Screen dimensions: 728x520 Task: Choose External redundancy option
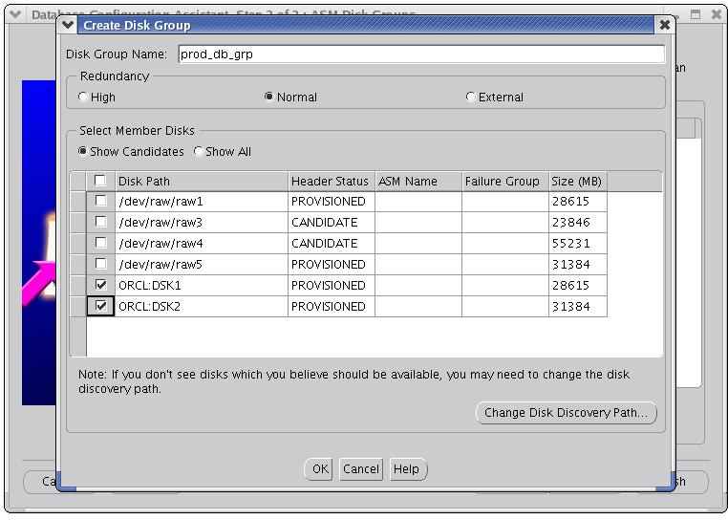click(x=470, y=97)
